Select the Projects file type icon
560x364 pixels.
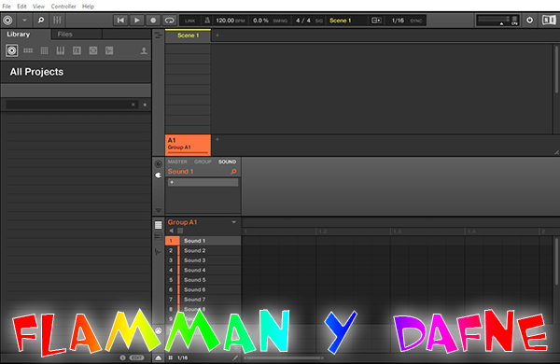(12, 50)
